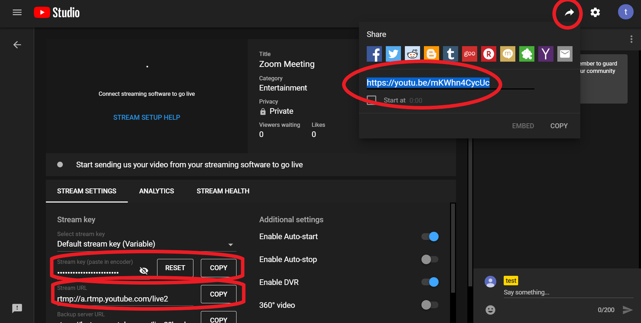641x323 pixels.
Task: Check the Start at checkbox
Action: coord(371,100)
